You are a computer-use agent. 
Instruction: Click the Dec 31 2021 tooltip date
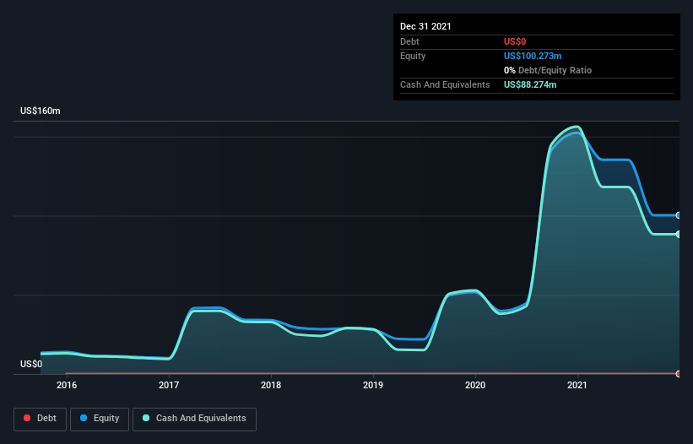coord(425,26)
